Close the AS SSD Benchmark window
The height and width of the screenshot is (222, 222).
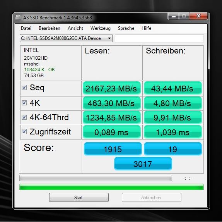(198, 16)
